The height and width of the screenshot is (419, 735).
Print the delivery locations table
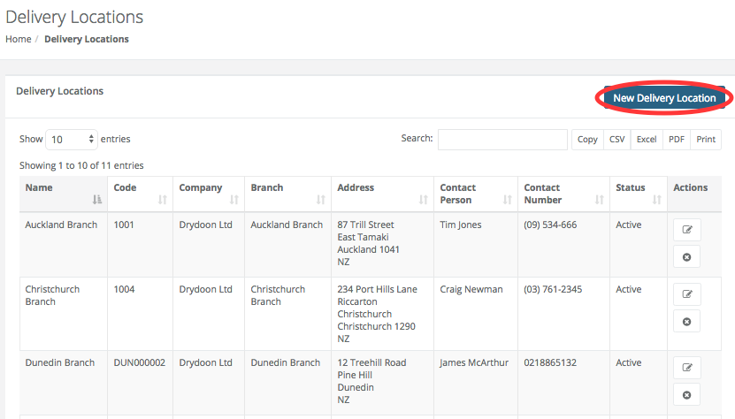(x=706, y=140)
